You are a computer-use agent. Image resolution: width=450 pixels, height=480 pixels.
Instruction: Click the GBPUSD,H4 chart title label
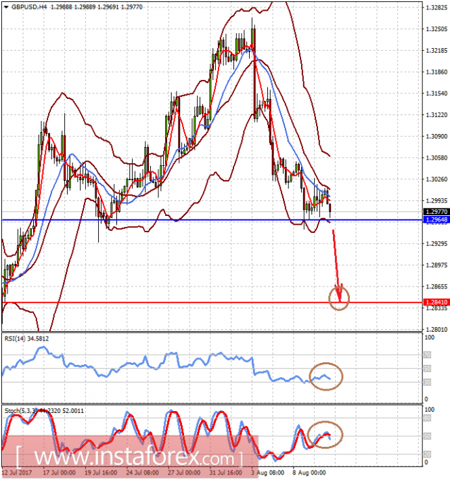click(x=24, y=7)
